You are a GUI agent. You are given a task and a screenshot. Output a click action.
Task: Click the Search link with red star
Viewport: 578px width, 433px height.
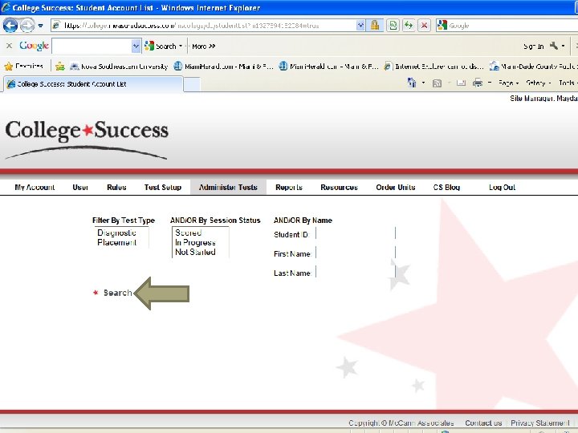pyautogui.click(x=112, y=293)
